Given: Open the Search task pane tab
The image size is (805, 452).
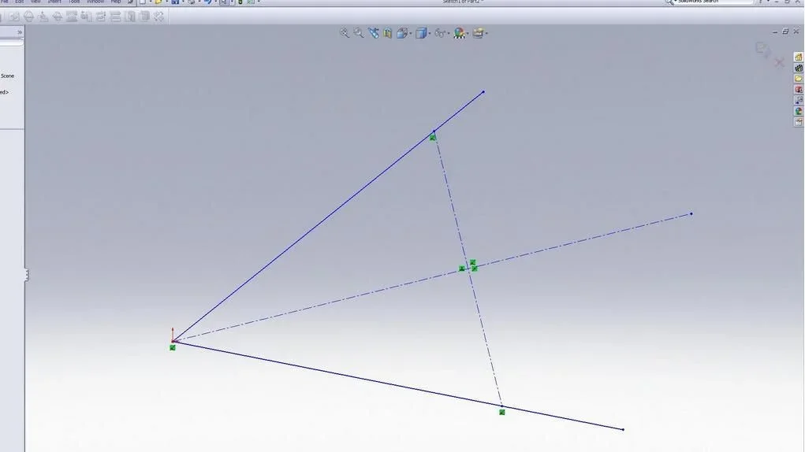Looking at the screenshot, I should pos(799,90).
